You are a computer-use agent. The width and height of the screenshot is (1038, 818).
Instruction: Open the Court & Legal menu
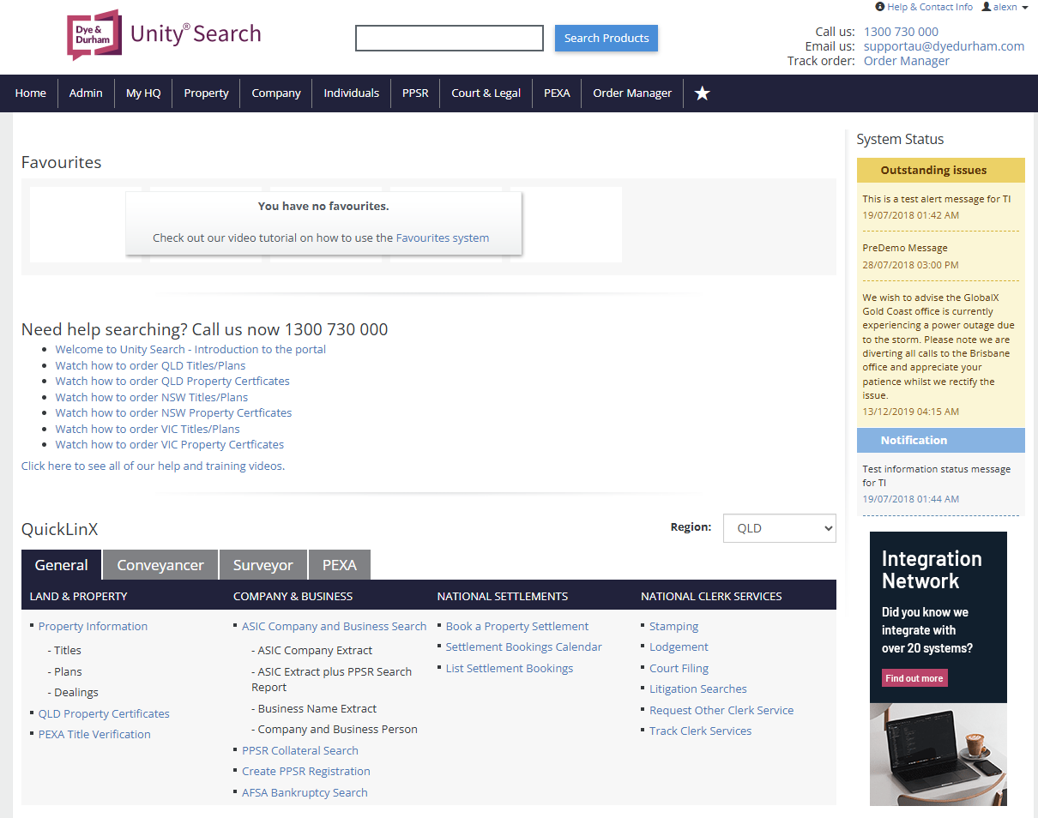[486, 93]
